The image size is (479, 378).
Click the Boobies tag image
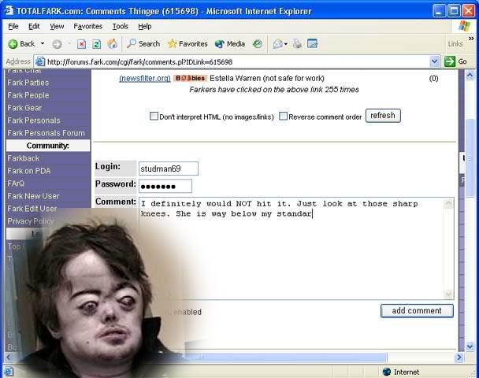point(191,78)
